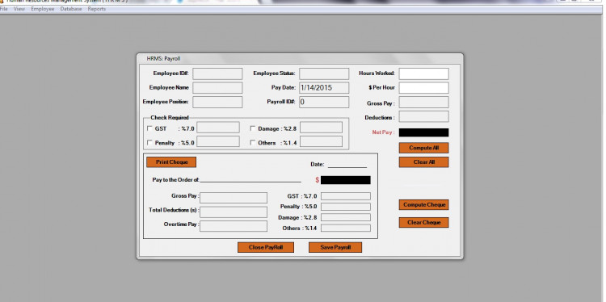Click the Compute Cheque button
This screenshot has height=302, width=606.
[x=424, y=204]
